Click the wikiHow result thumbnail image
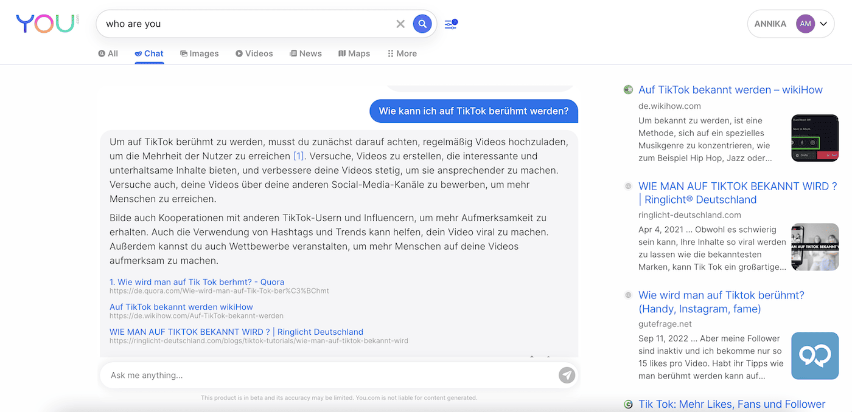The height and width of the screenshot is (412, 852). (815, 138)
